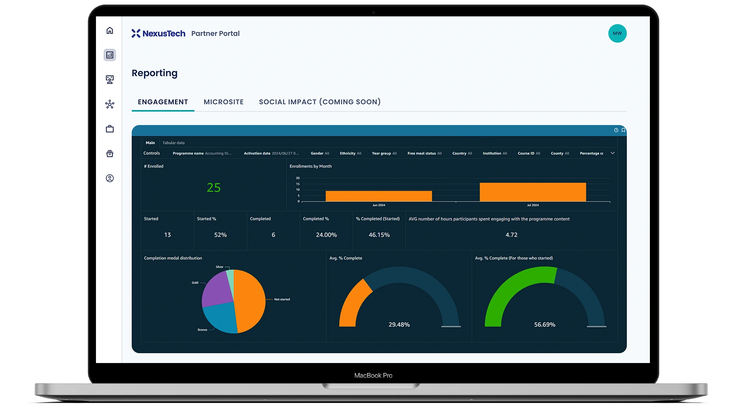Viewport: 731px width, 411px height.
Task: Open the Activation date filter
Action: point(271,153)
